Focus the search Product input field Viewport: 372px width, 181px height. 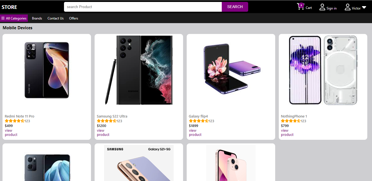[x=143, y=7]
